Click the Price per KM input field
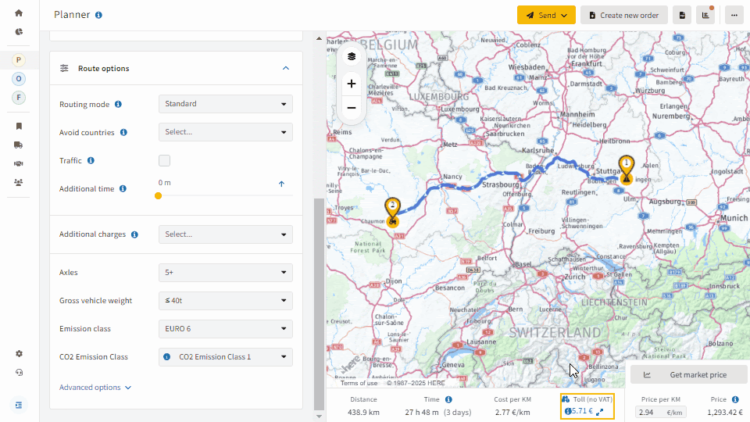This screenshot has width=750, height=422. [x=661, y=412]
